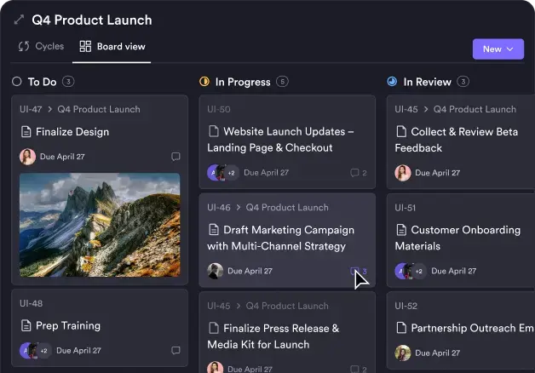Click the To Do column count badge
The width and height of the screenshot is (535, 373).
tap(69, 82)
